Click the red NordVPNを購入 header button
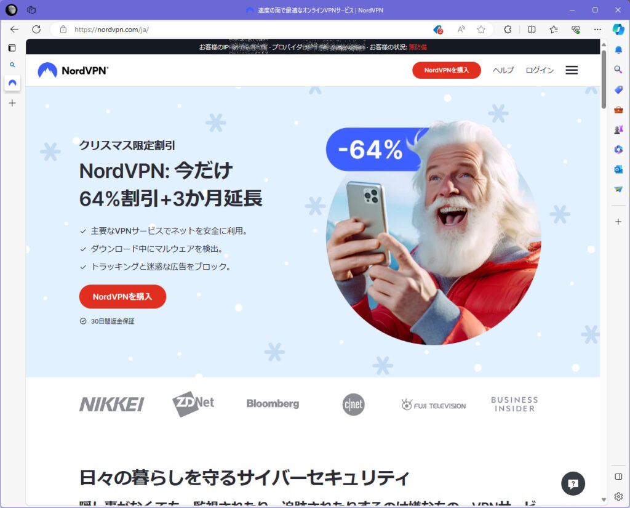630x508 pixels. (447, 70)
